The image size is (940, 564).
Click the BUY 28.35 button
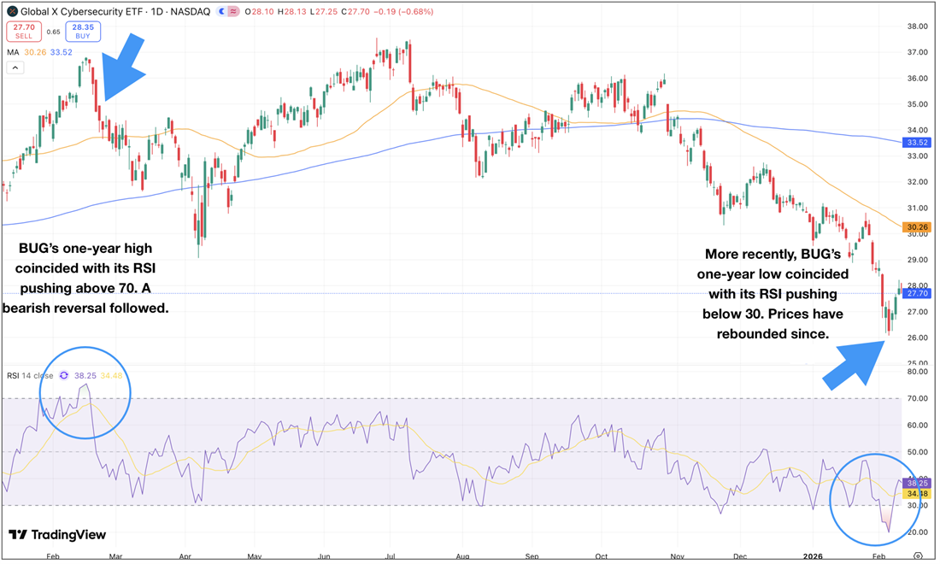[x=82, y=31]
